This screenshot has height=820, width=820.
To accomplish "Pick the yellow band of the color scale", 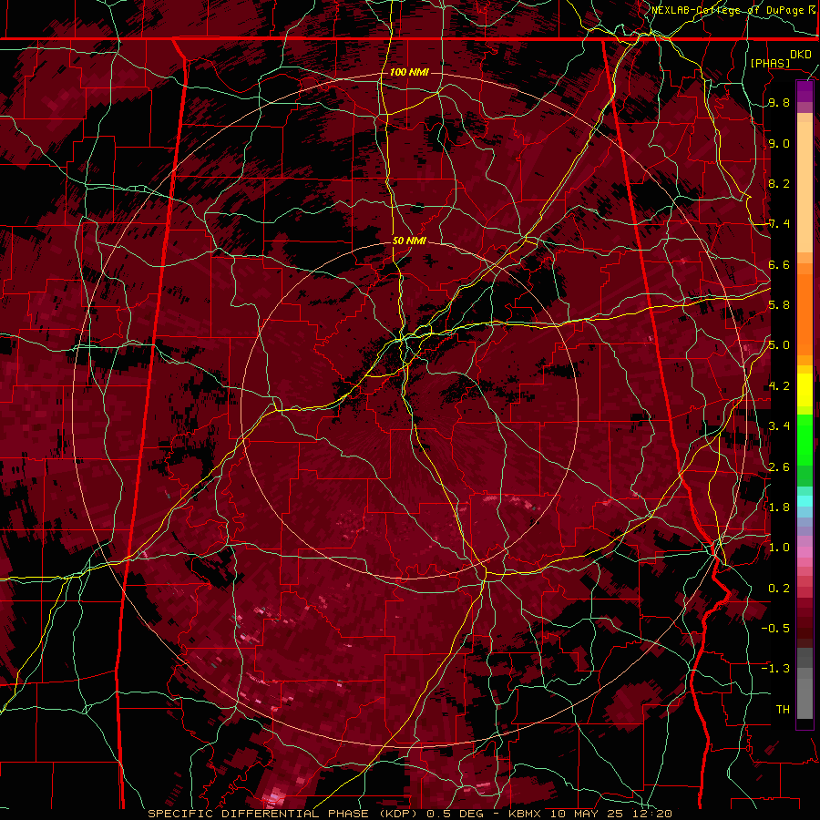I will (805, 390).
